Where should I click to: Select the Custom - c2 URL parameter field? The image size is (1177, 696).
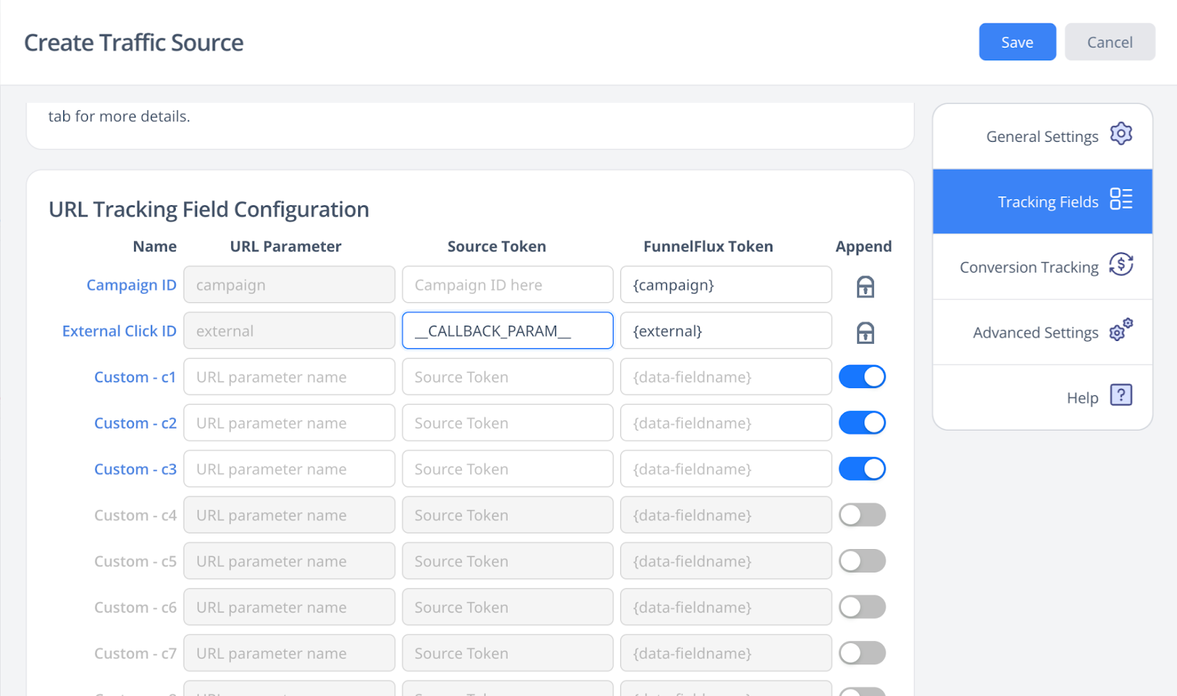coord(289,423)
